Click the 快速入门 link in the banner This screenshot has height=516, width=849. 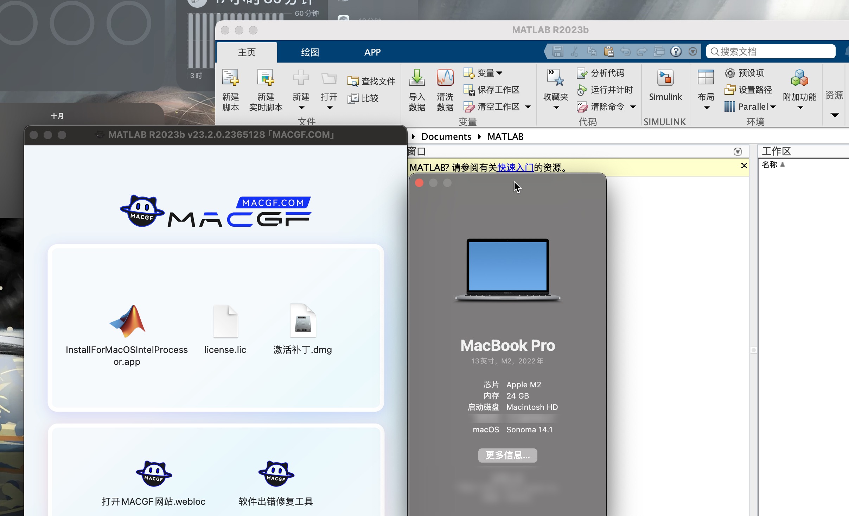pyautogui.click(x=515, y=167)
